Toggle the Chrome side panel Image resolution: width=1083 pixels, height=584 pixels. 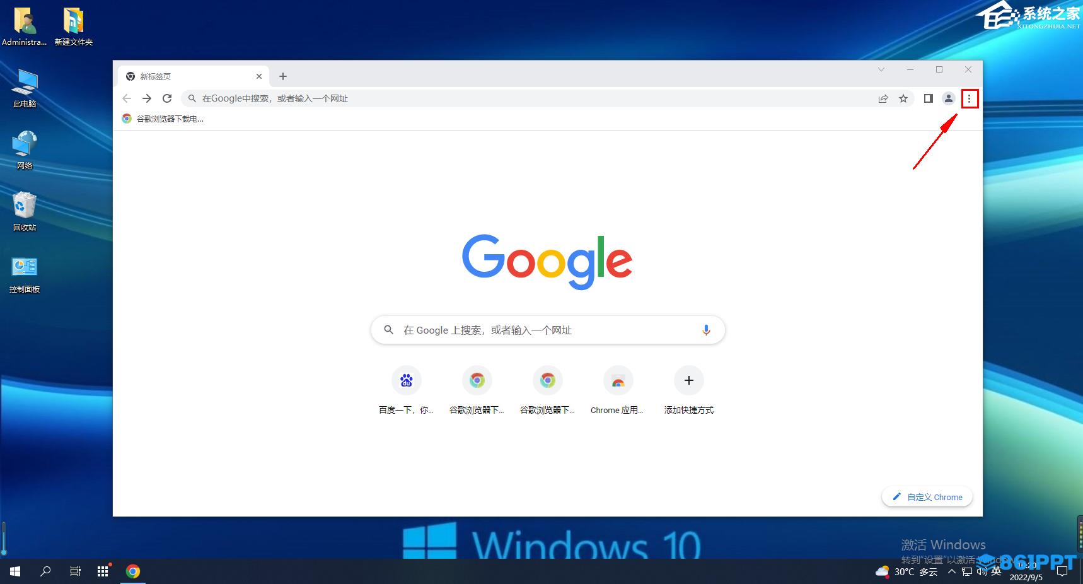point(928,98)
